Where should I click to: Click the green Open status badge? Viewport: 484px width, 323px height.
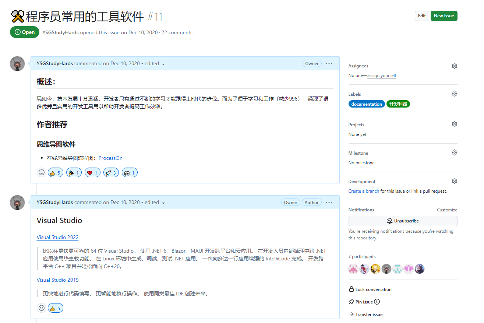pyautogui.click(x=25, y=32)
